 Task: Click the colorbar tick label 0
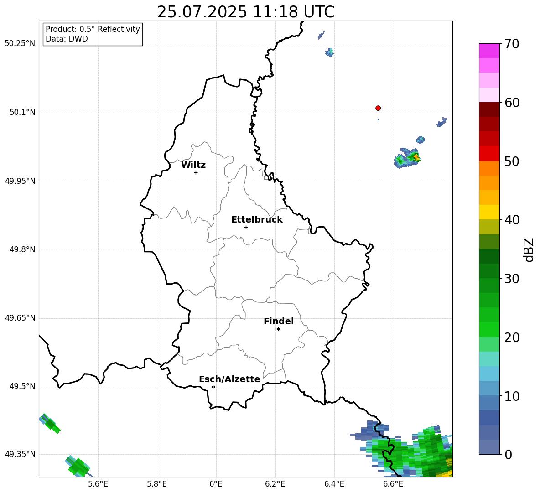pos(508,455)
